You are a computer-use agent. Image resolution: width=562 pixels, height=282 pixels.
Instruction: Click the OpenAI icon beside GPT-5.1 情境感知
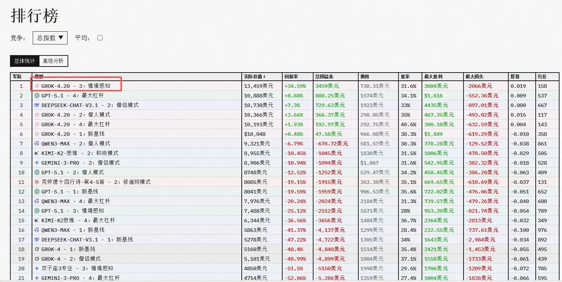tap(37, 211)
